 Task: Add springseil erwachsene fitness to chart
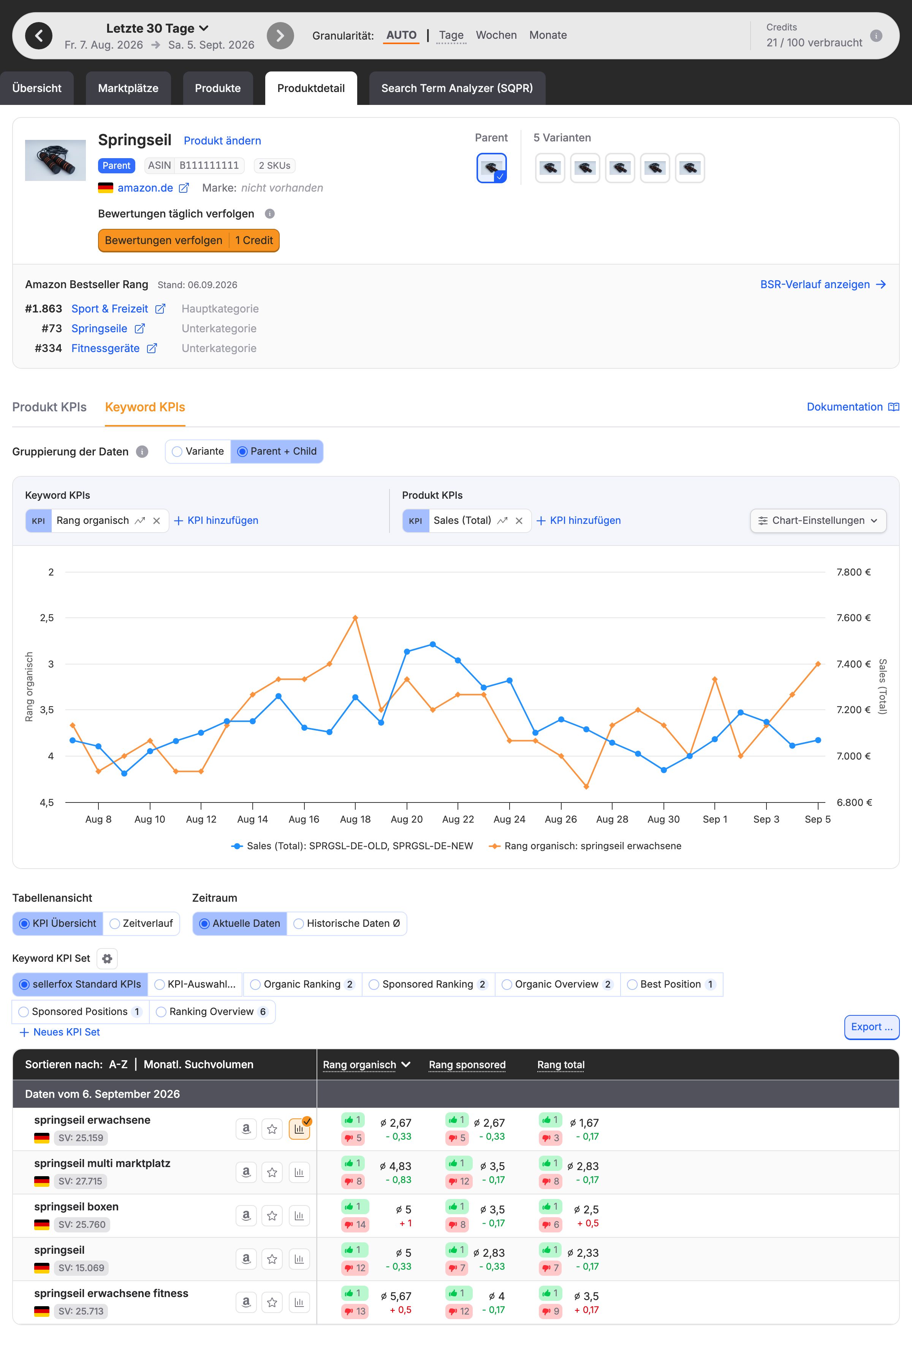click(299, 1302)
